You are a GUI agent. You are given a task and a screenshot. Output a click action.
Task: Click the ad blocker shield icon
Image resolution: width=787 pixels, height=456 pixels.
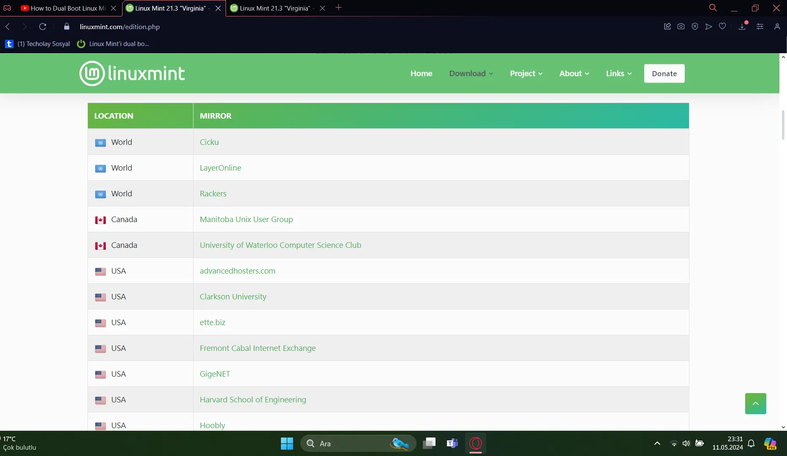(695, 27)
